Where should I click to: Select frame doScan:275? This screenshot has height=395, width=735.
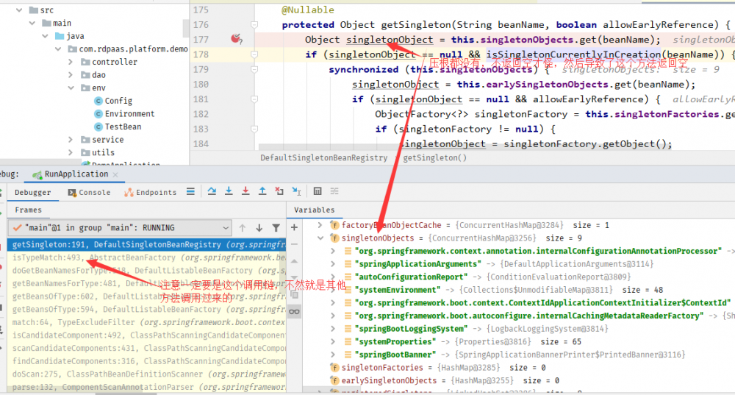(146, 374)
